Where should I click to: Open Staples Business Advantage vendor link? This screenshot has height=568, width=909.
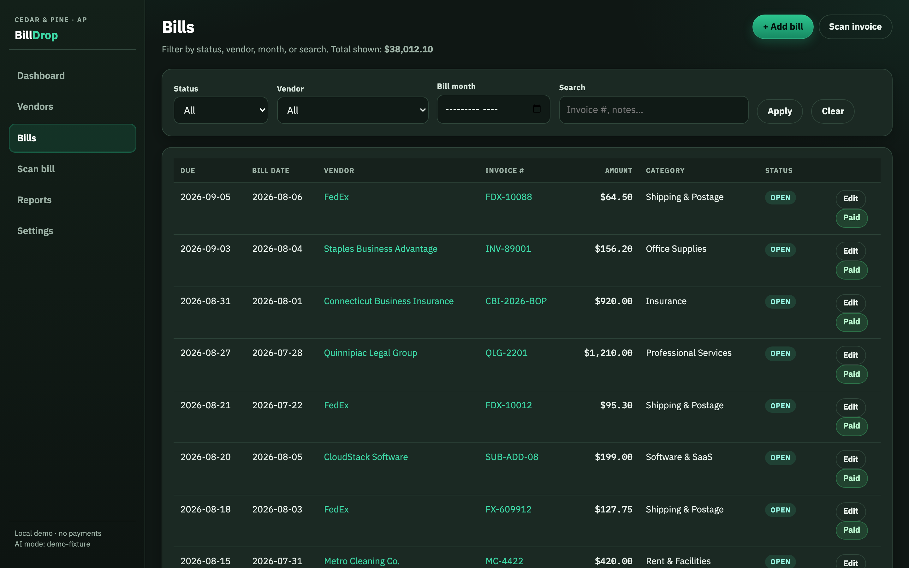[381, 249]
